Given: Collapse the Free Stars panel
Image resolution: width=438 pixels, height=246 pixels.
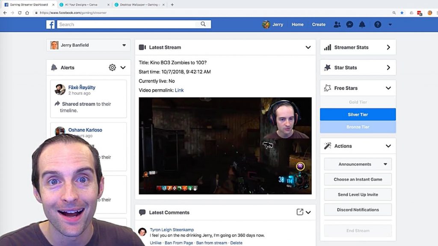Looking at the screenshot, I should [x=388, y=88].
